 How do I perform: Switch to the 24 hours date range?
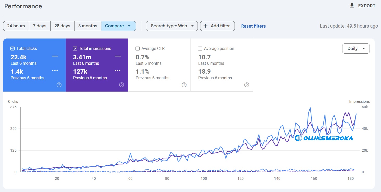(16, 26)
